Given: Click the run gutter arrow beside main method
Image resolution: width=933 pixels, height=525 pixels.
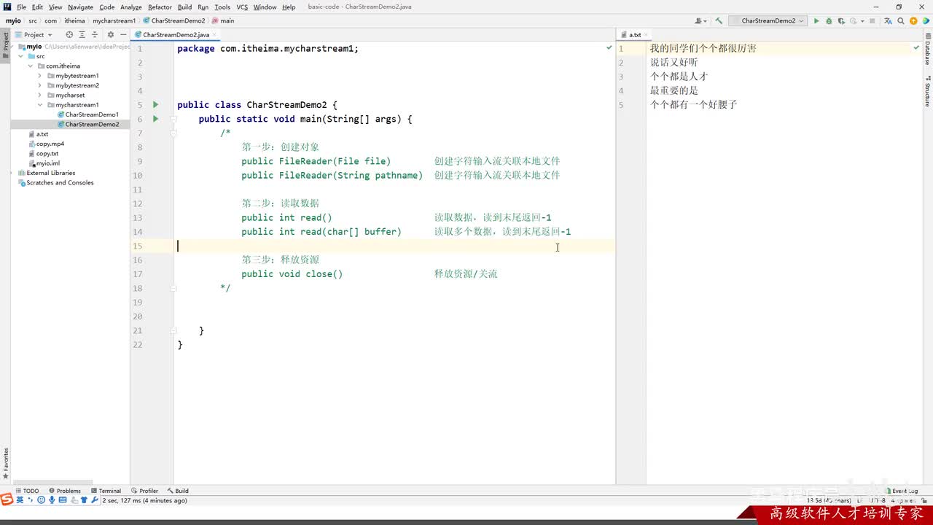Looking at the screenshot, I should click(155, 119).
